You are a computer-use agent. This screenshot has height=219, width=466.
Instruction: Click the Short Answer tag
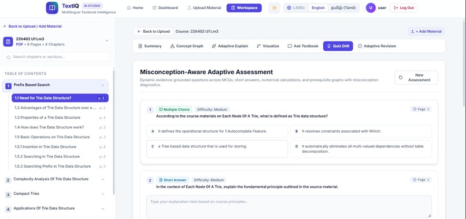(172, 180)
